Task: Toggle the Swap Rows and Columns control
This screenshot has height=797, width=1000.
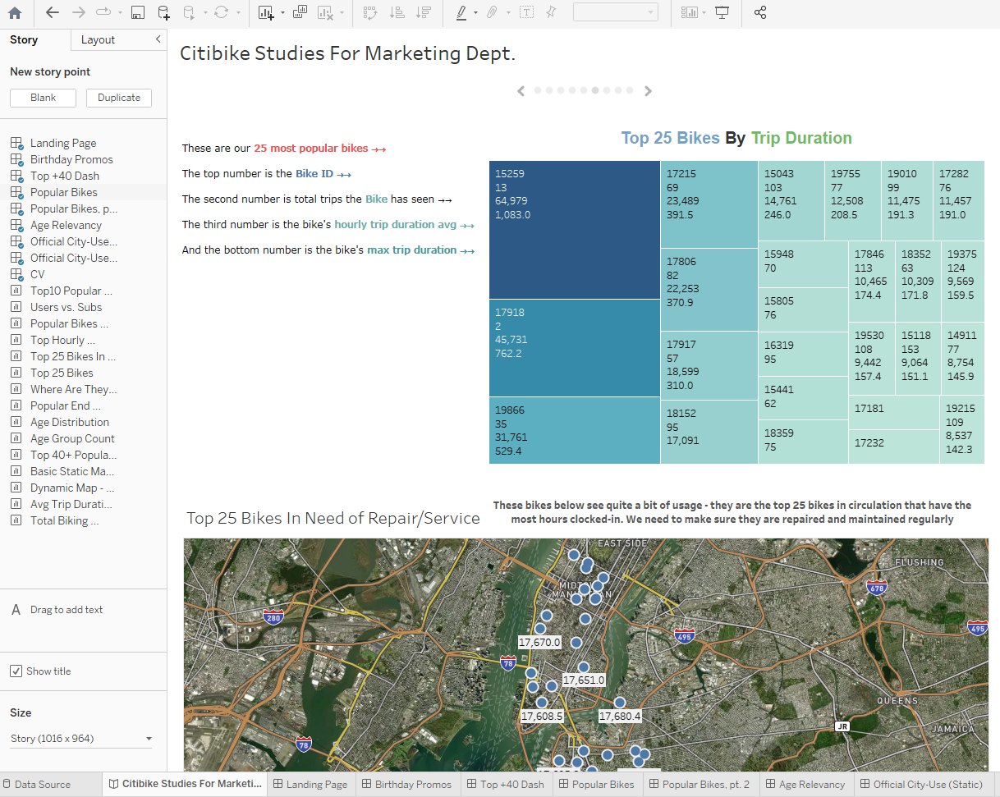Action: (370, 13)
